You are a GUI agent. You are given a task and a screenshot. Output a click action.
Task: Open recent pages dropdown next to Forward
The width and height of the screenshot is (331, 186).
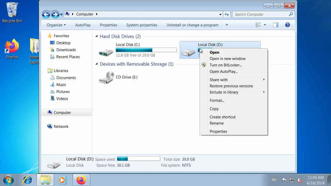[62, 14]
